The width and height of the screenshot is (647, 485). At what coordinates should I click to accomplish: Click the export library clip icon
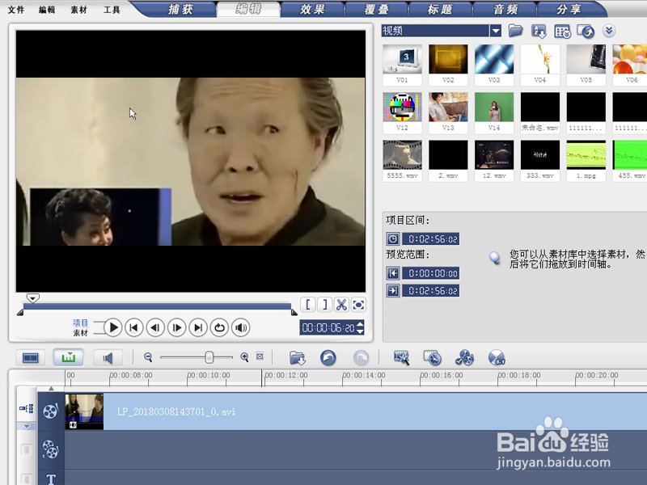tap(586, 31)
